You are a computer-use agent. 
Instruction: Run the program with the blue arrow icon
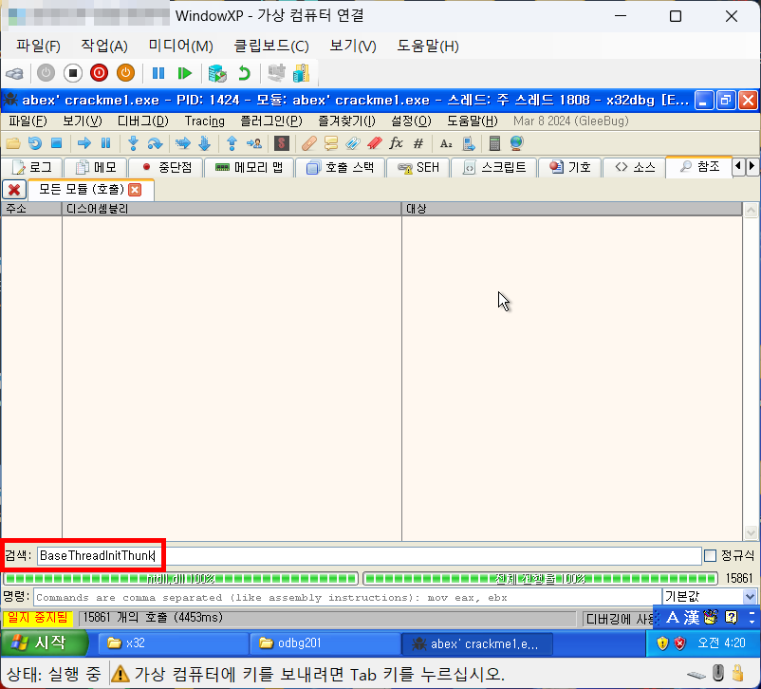(84, 143)
